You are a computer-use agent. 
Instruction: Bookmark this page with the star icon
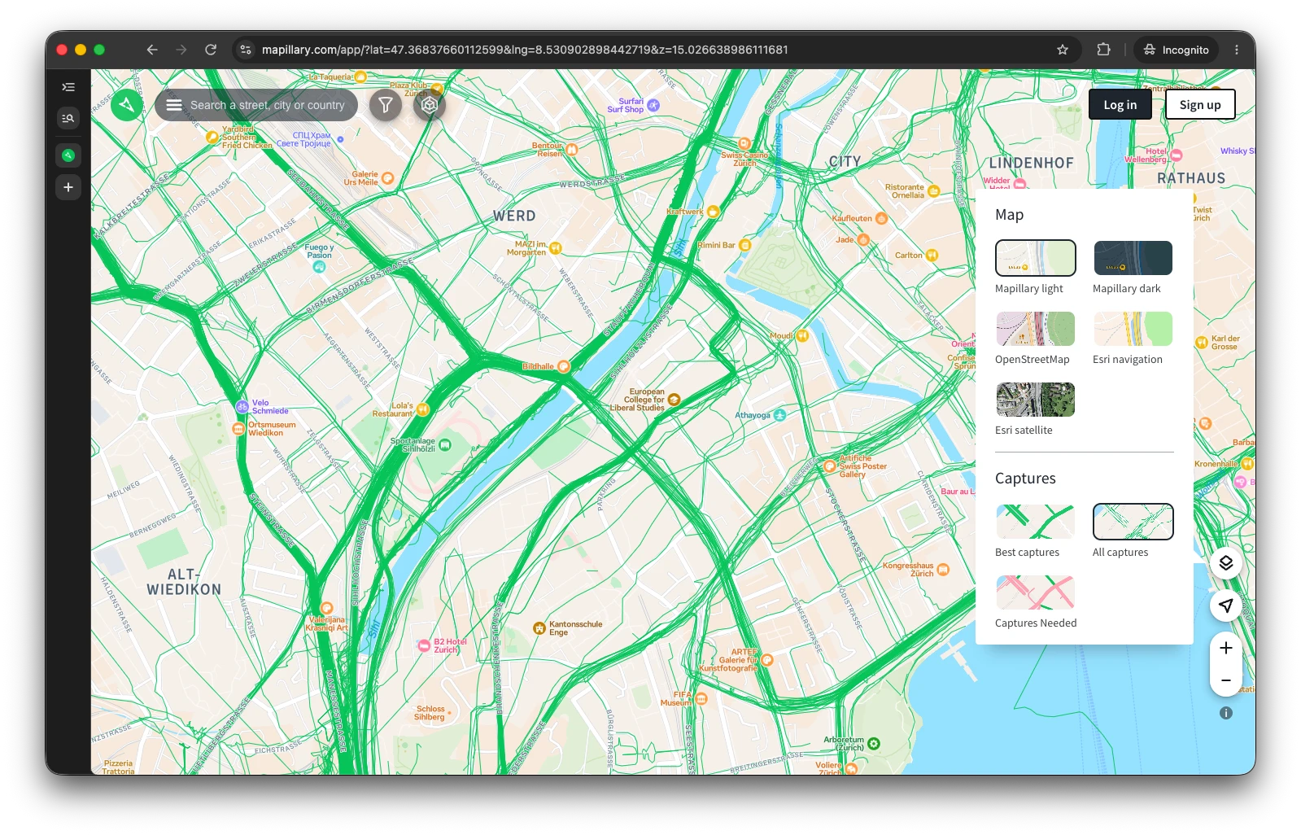[1063, 50]
